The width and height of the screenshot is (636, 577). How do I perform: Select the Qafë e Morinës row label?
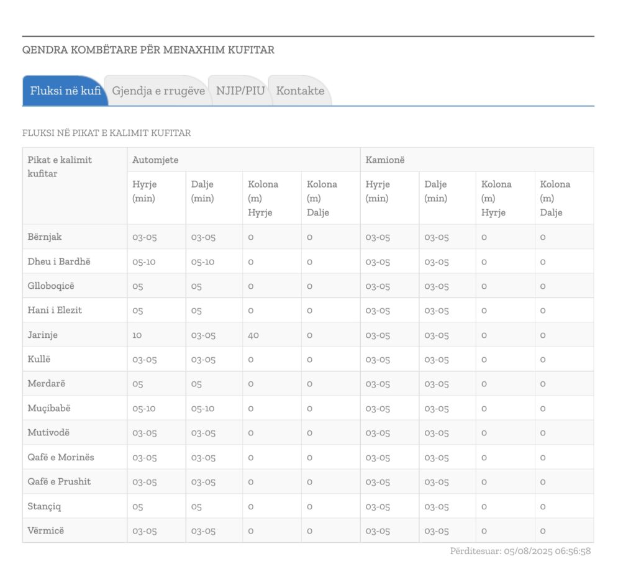pos(61,457)
